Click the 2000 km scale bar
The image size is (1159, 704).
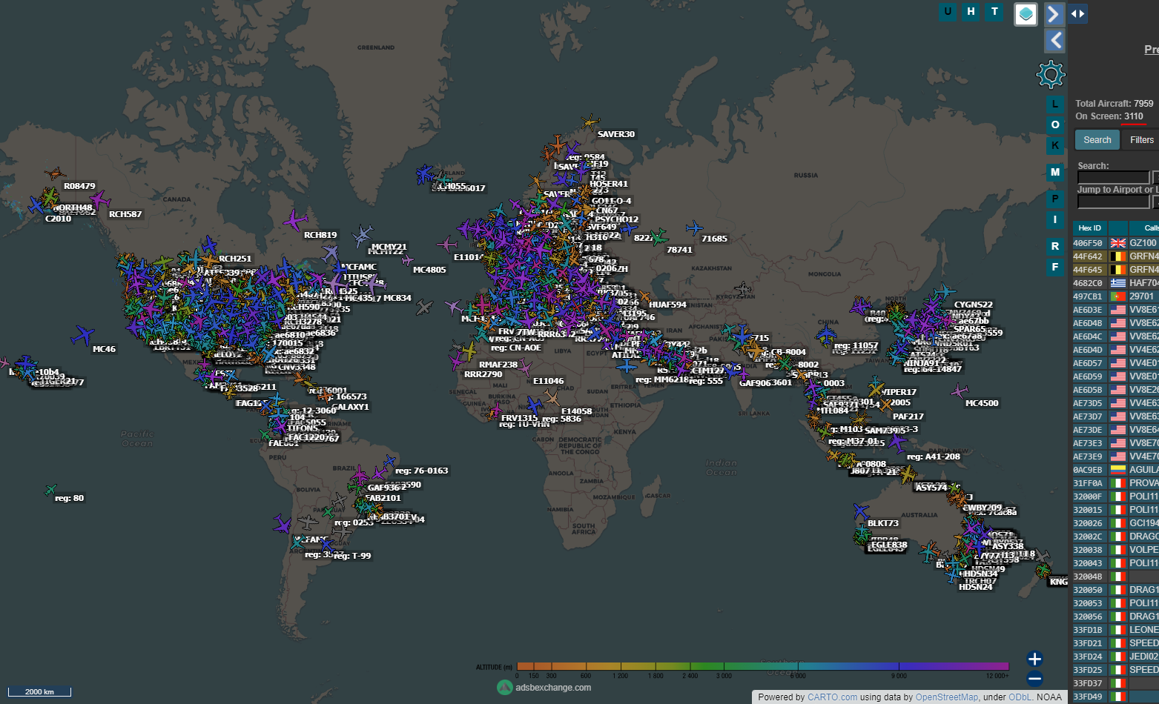(x=40, y=691)
